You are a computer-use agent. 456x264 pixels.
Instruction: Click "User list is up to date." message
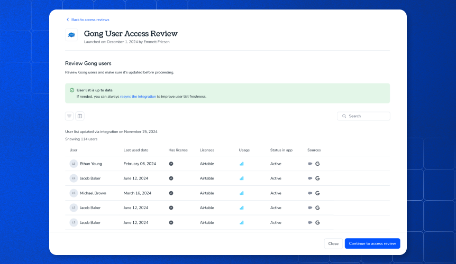click(95, 90)
